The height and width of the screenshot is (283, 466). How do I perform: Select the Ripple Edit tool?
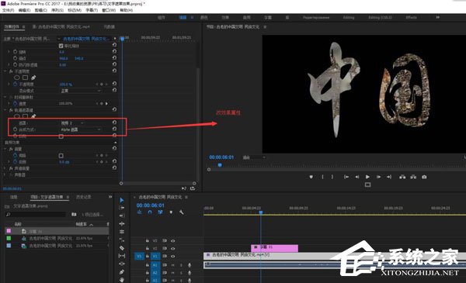[x=122, y=223]
